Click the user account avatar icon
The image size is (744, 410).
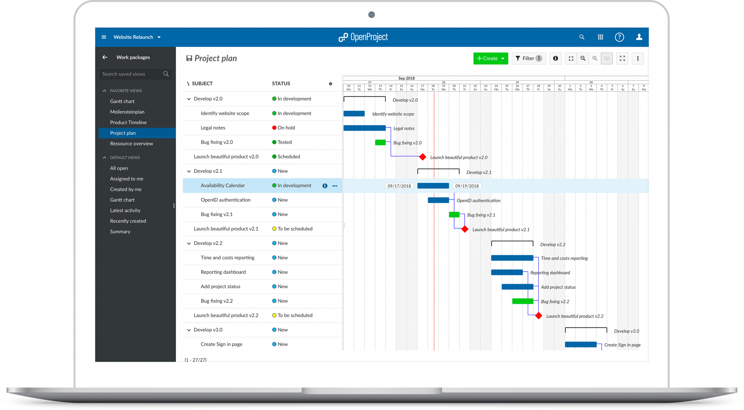tap(639, 37)
